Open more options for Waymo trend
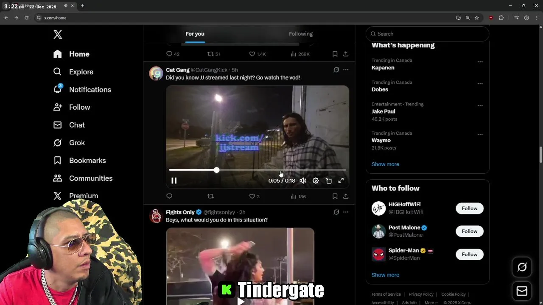 [480, 135]
